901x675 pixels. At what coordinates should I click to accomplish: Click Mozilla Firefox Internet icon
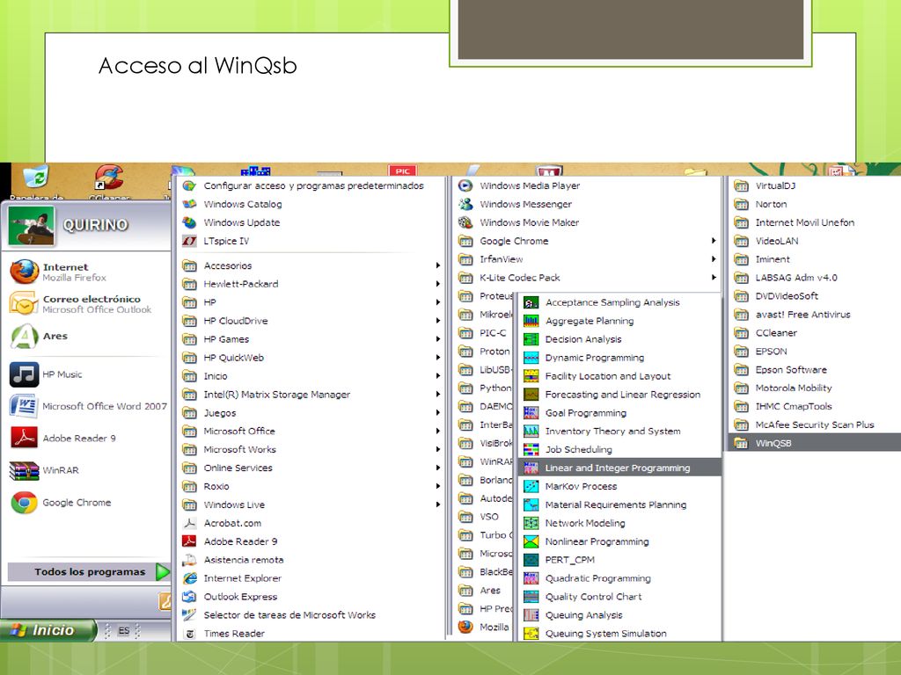(24, 272)
